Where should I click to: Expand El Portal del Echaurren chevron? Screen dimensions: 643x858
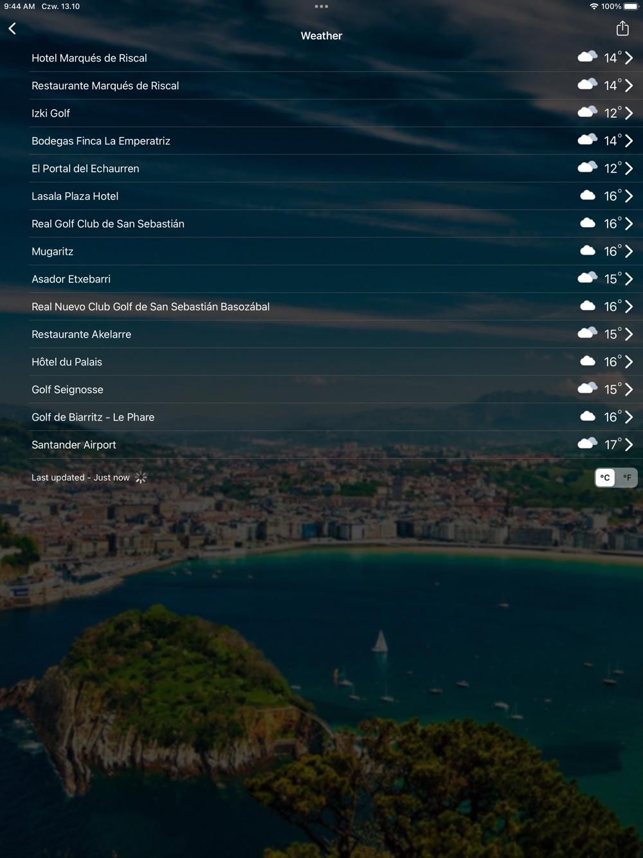pos(629,169)
